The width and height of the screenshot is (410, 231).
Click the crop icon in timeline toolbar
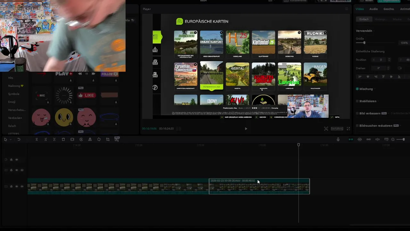pos(108,140)
